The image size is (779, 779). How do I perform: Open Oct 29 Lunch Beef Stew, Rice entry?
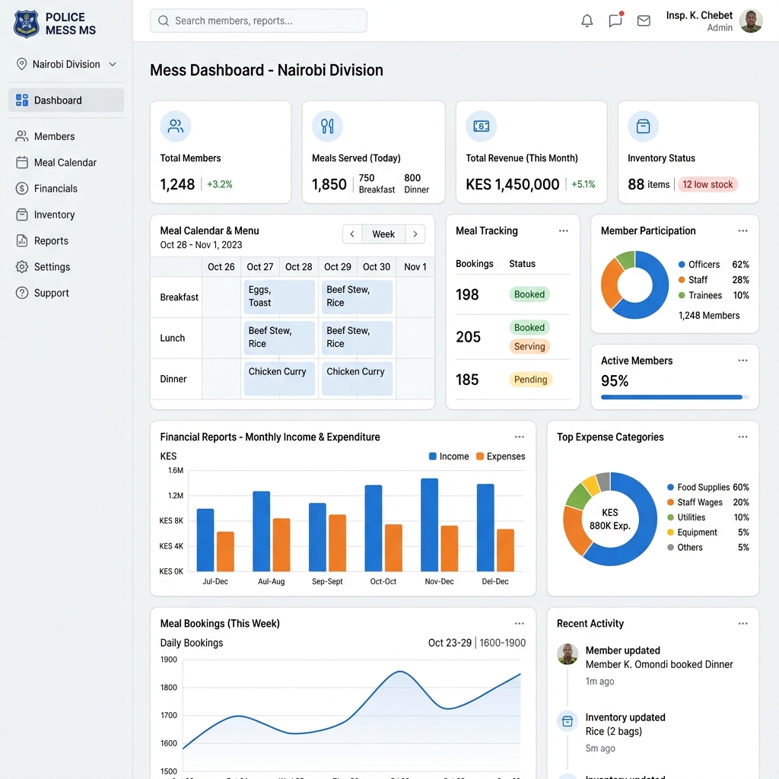coord(358,338)
